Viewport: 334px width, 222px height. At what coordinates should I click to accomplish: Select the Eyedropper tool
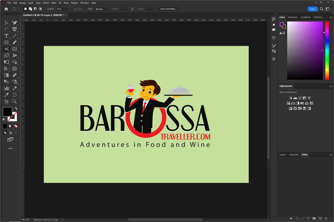pyautogui.click(x=6, y=95)
